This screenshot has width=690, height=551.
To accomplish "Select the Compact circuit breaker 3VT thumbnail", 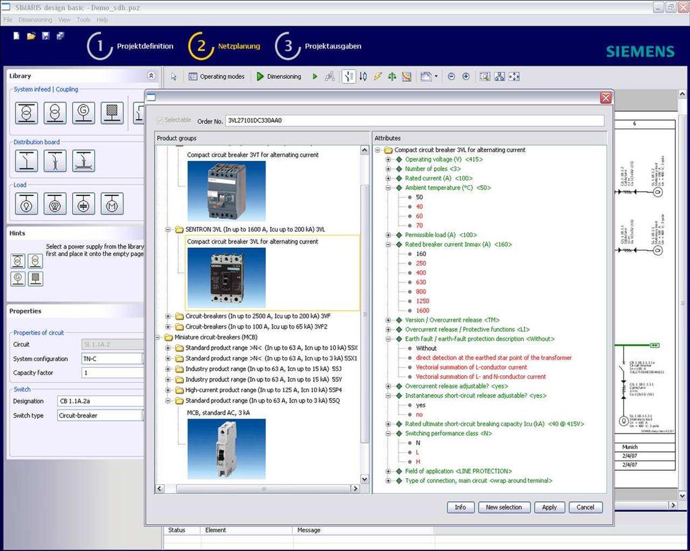I will (x=226, y=191).
